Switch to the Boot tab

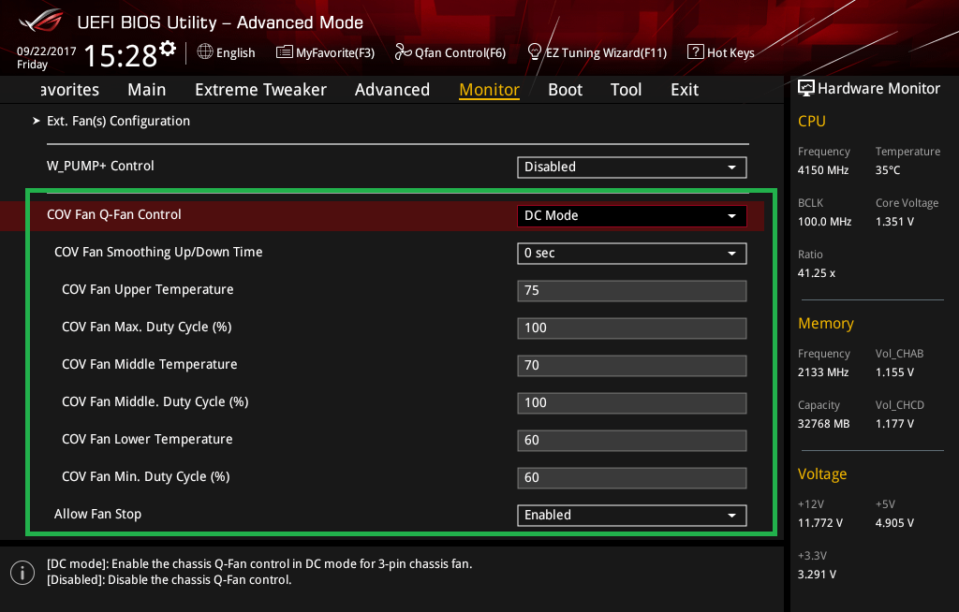point(565,90)
